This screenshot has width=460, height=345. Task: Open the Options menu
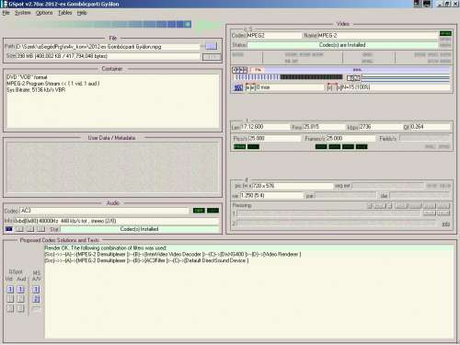click(x=44, y=13)
